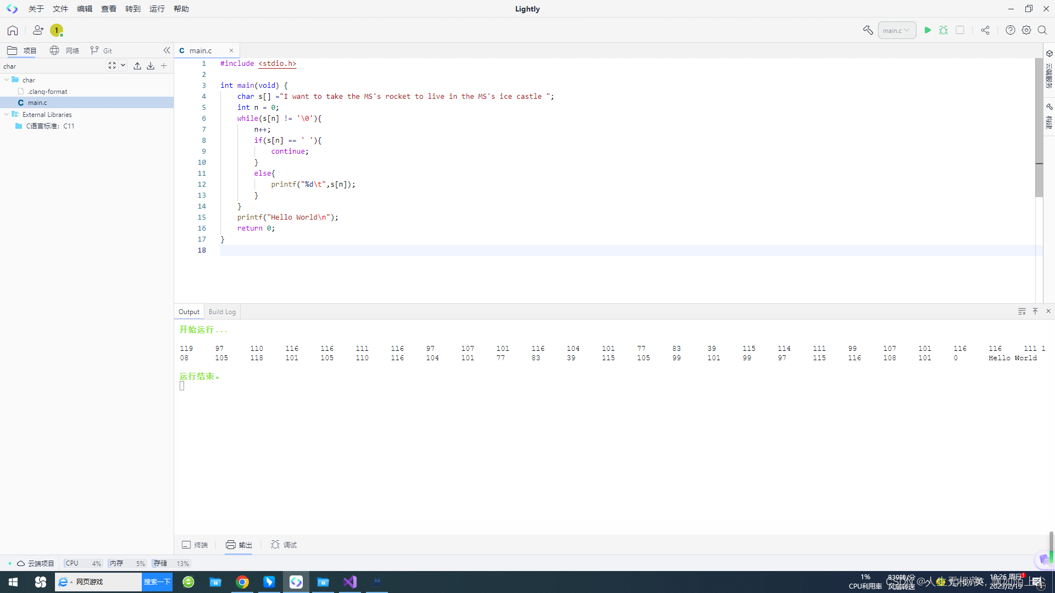1055x593 pixels.
Task: Open the 输出 output panel button
Action: click(x=238, y=545)
